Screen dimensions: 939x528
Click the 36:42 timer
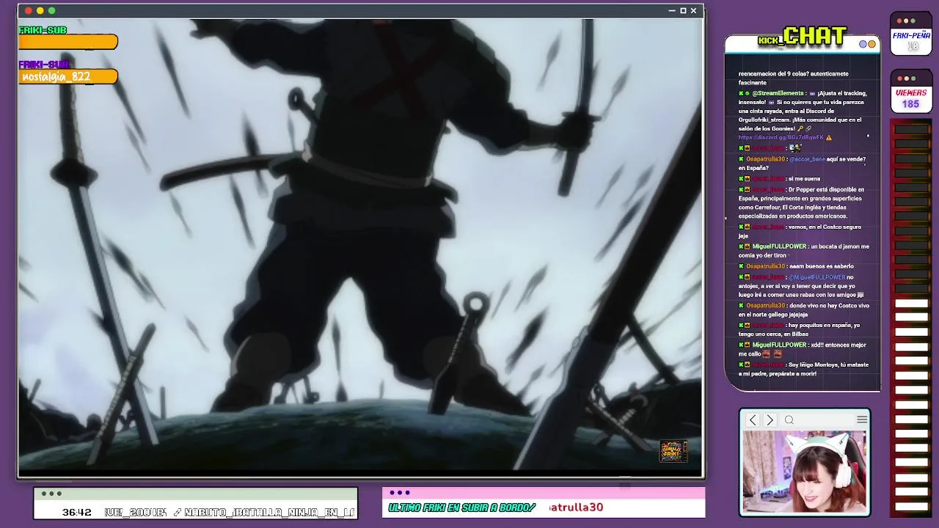pyautogui.click(x=77, y=512)
